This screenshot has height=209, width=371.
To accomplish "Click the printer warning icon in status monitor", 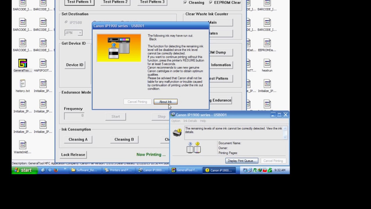I will click(x=177, y=133).
